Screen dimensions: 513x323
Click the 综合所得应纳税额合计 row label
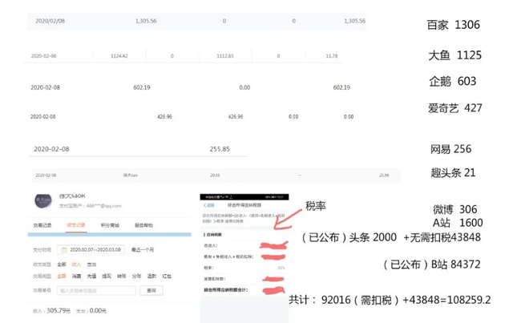coord(226,290)
